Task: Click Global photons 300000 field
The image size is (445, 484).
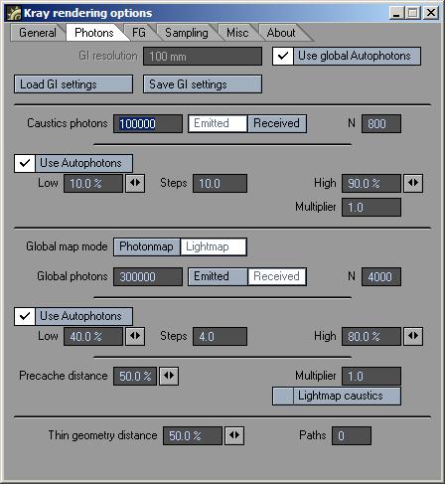Action: tap(148, 276)
